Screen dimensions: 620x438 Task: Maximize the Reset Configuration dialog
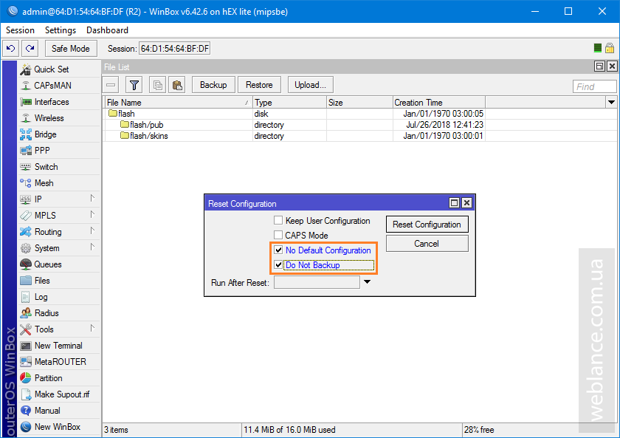click(455, 203)
